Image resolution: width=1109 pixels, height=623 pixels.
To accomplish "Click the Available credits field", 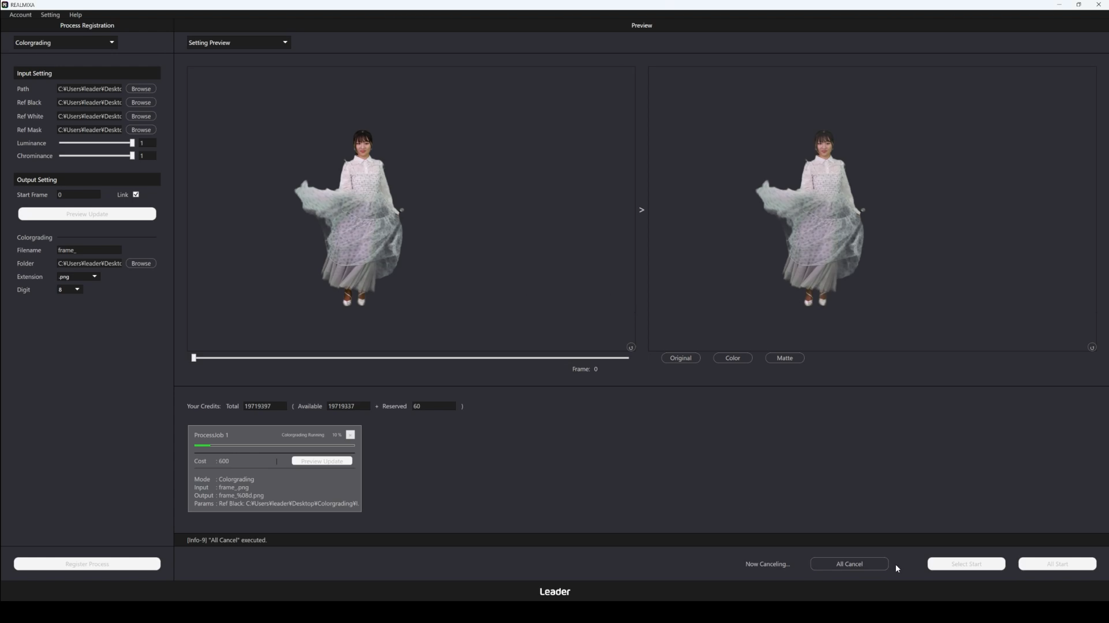I will point(348,407).
